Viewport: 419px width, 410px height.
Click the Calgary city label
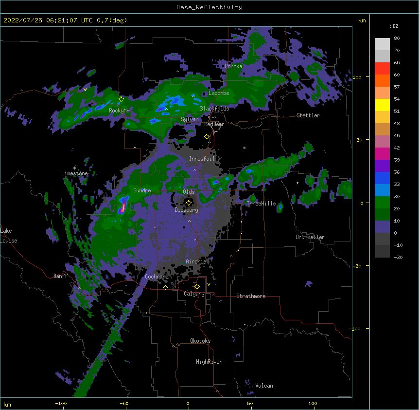point(194,294)
